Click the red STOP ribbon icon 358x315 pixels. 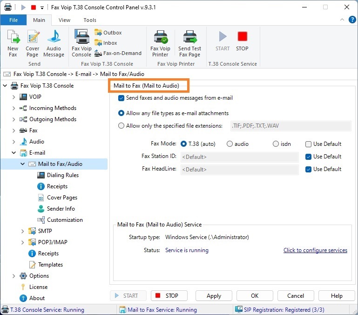(242, 41)
